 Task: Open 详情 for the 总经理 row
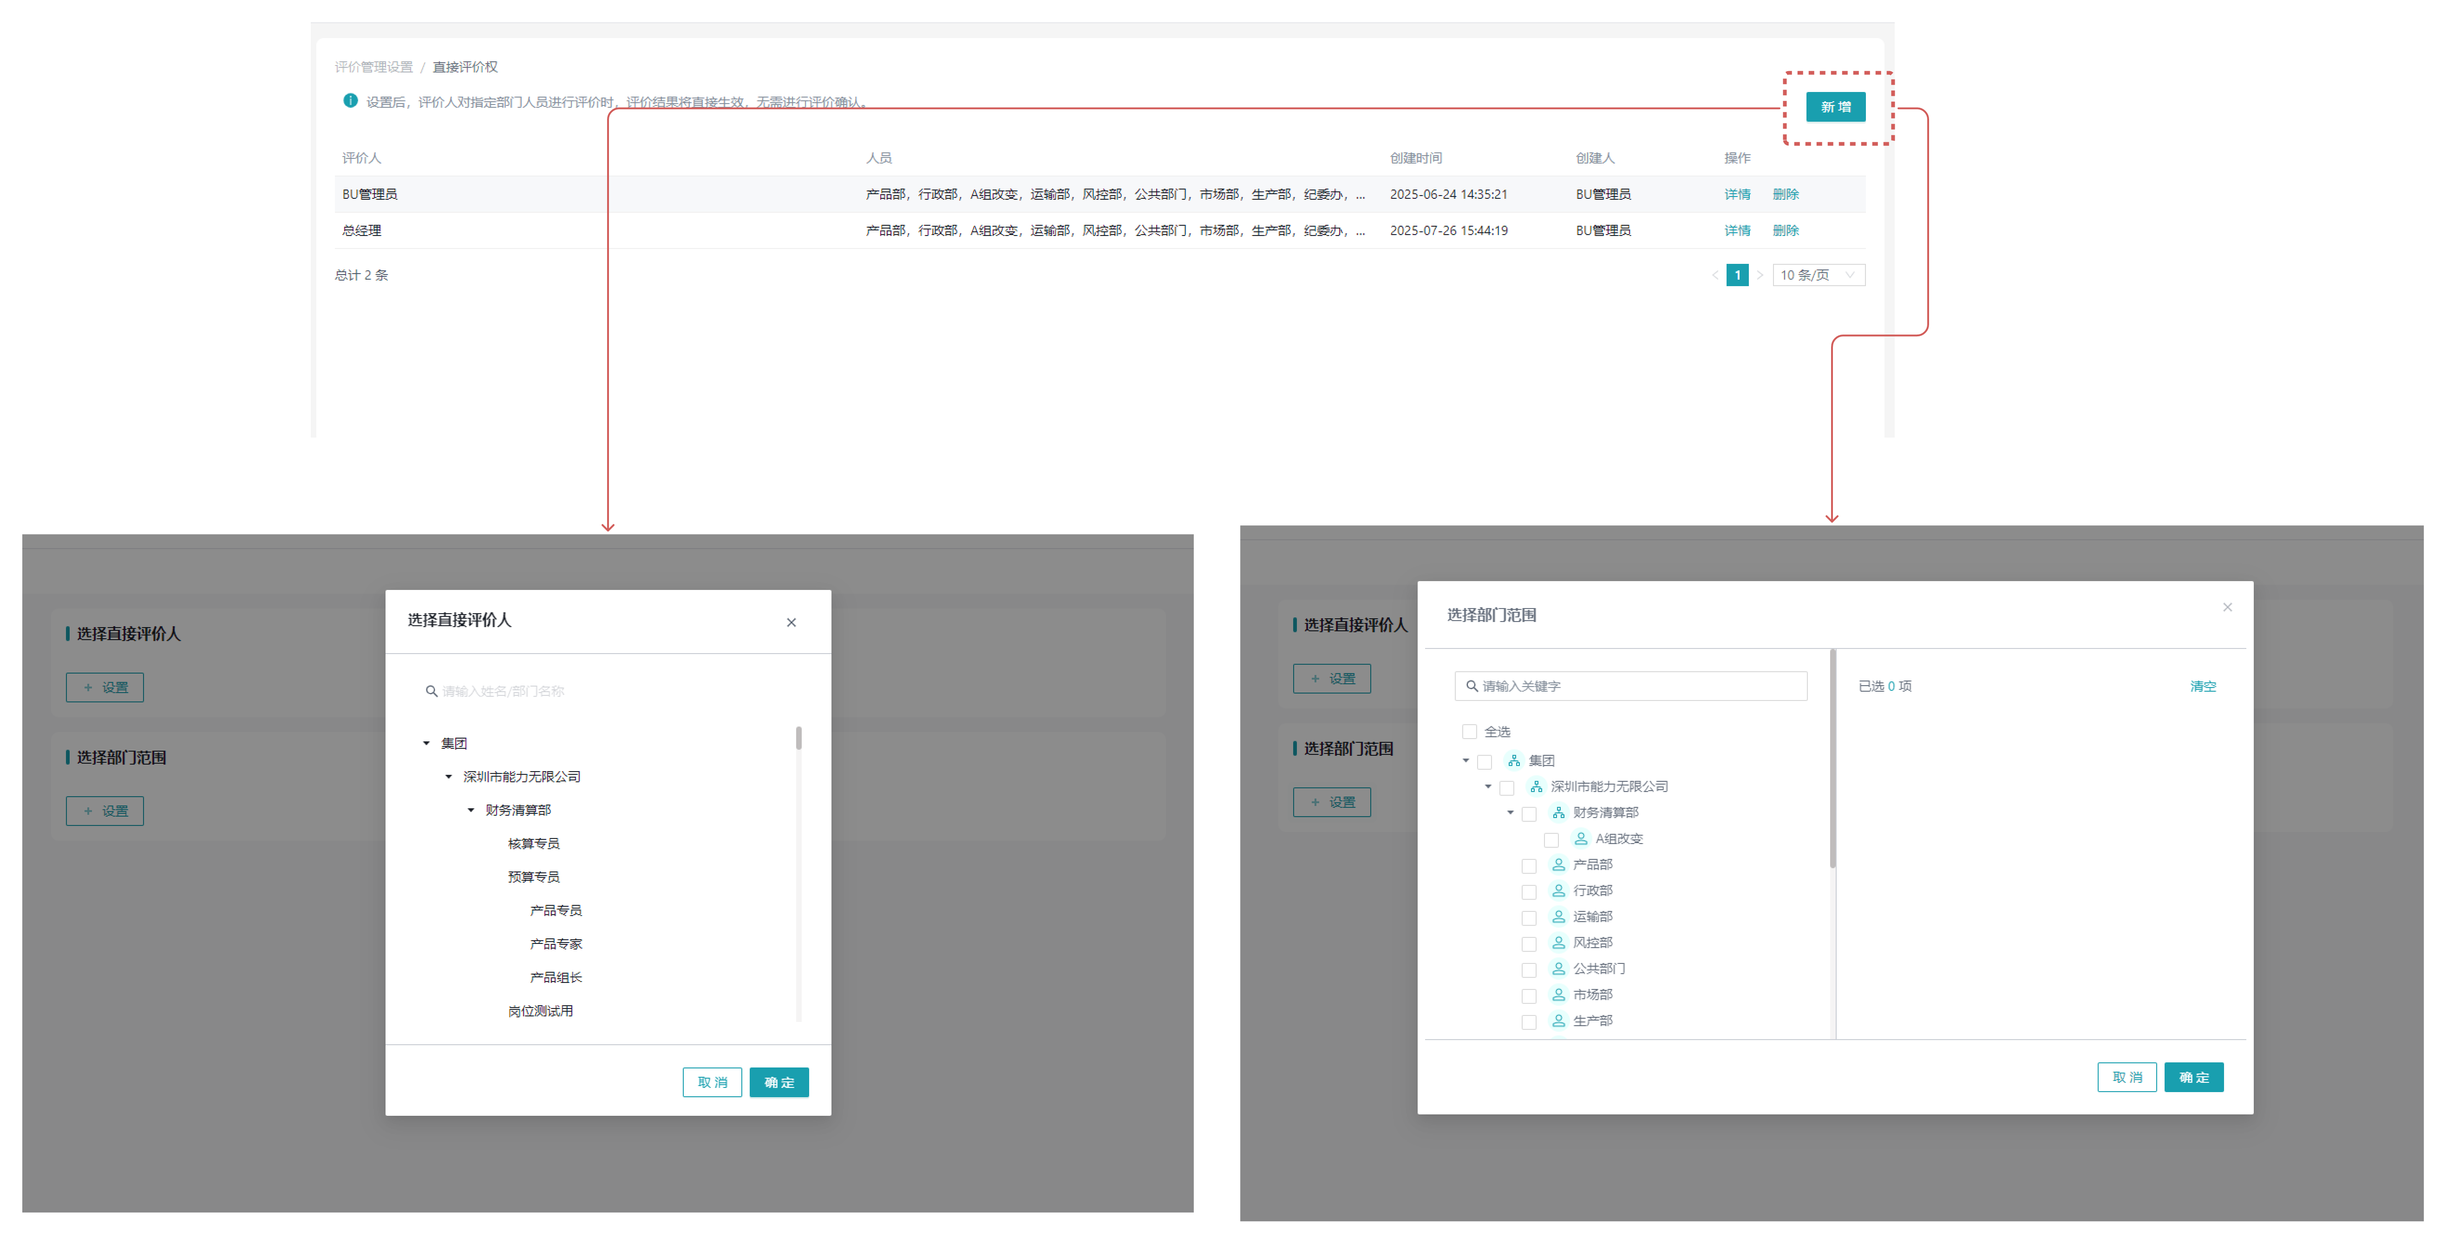click(1736, 231)
